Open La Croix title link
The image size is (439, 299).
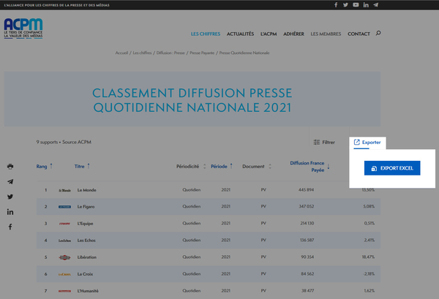click(x=85, y=274)
